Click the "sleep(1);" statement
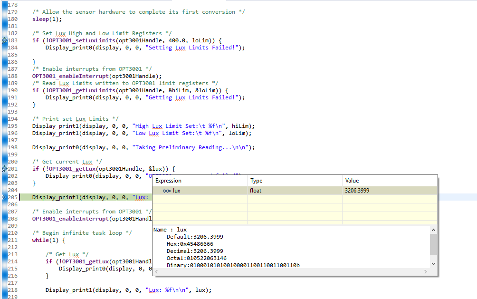477x299 pixels. tap(47, 19)
